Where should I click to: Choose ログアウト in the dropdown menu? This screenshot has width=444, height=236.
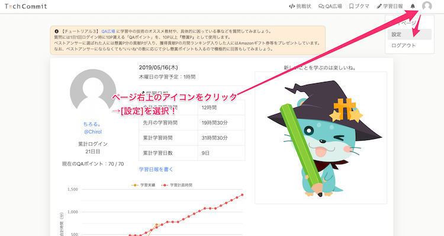(403, 46)
